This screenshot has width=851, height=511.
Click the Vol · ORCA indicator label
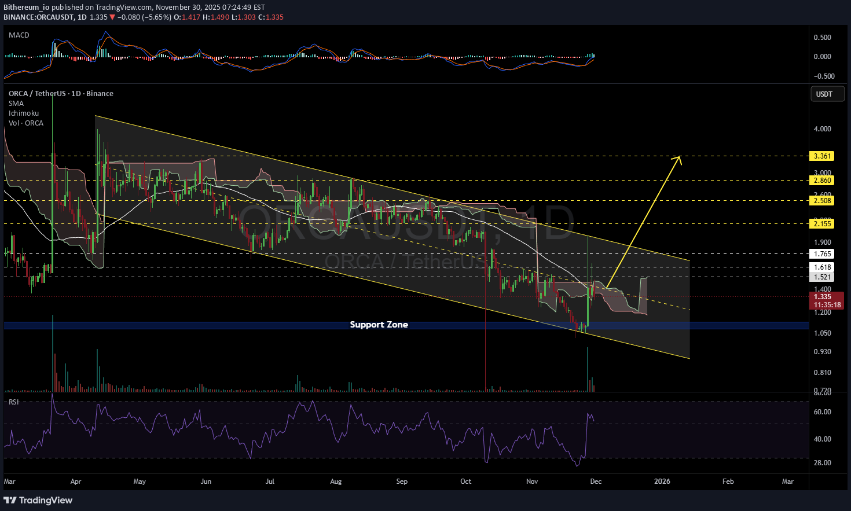click(x=26, y=123)
